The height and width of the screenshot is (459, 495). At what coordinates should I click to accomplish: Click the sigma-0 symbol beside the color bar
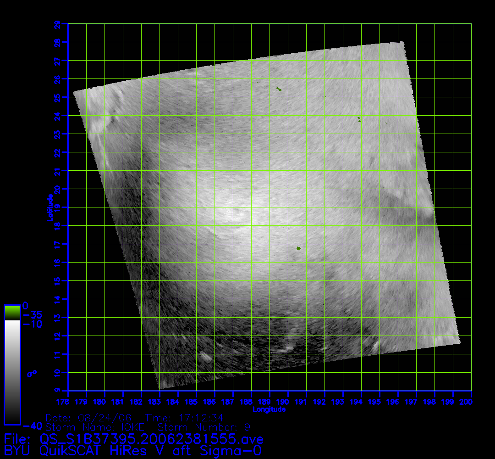pos(32,374)
